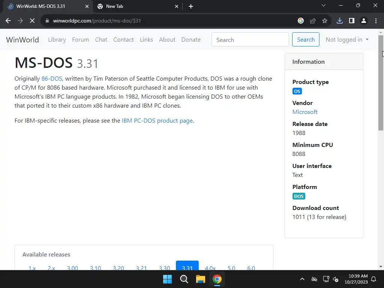Open the Library menu item
Viewport: 384px width, 288px height.
coord(57,40)
